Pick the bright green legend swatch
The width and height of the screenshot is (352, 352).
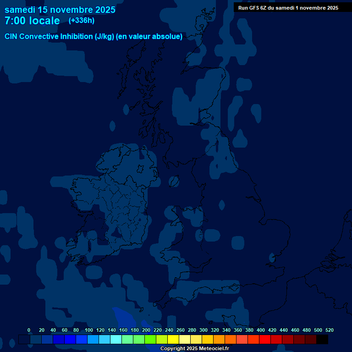click(x=150, y=339)
